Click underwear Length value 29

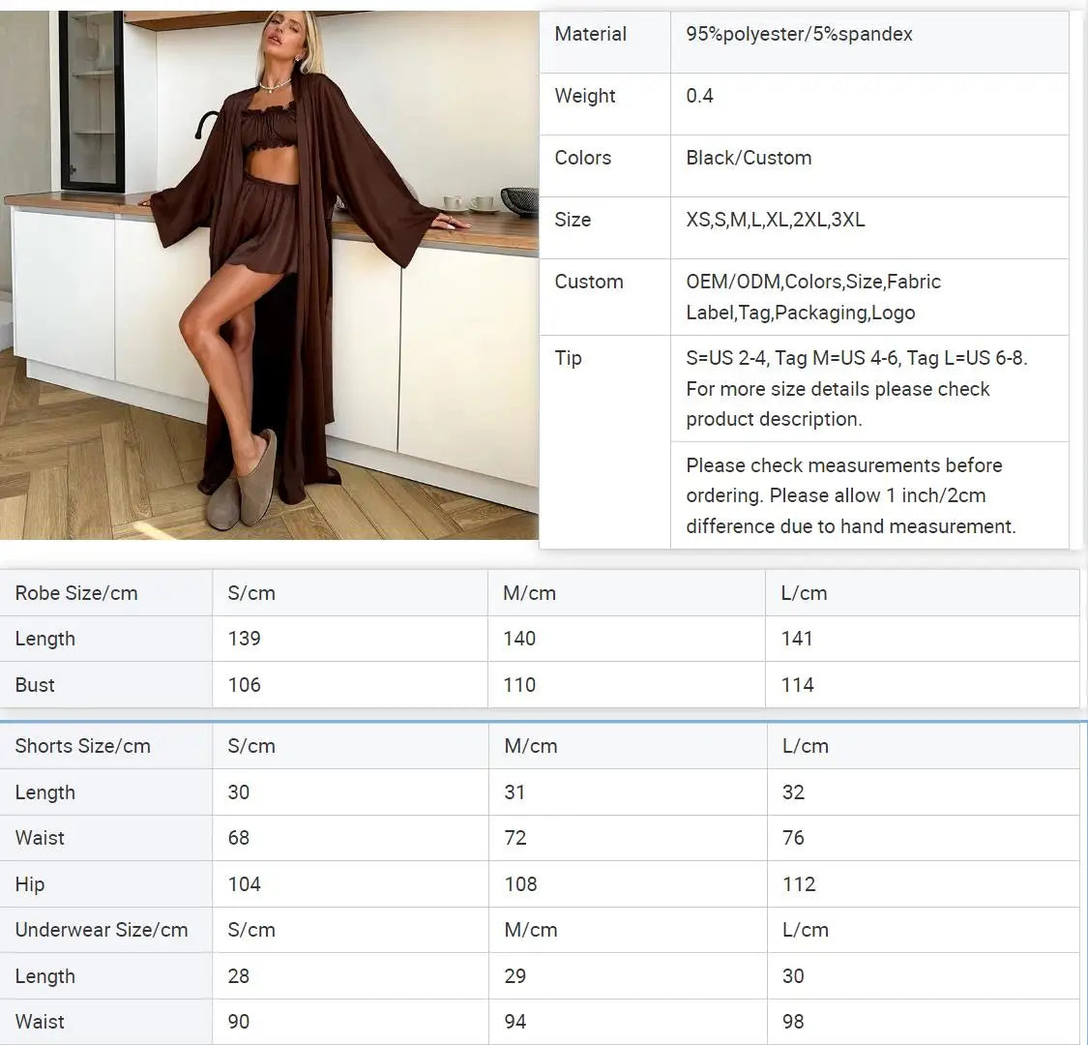click(515, 976)
